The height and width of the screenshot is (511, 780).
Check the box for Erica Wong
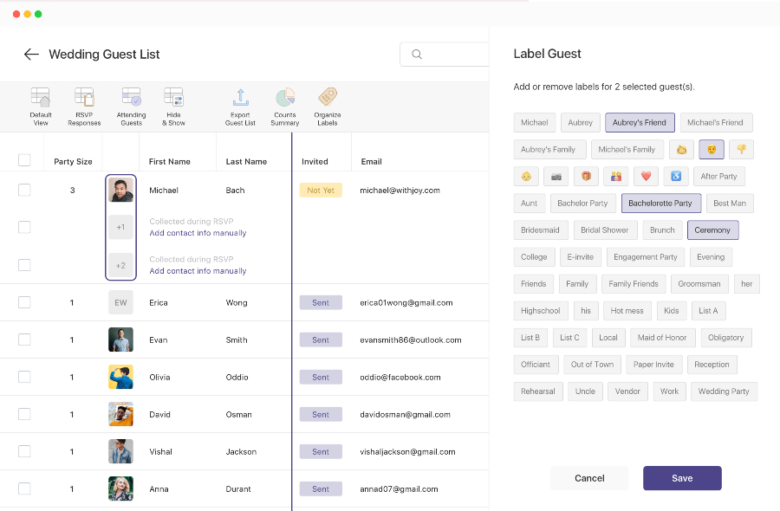pyautogui.click(x=24, y=302)
